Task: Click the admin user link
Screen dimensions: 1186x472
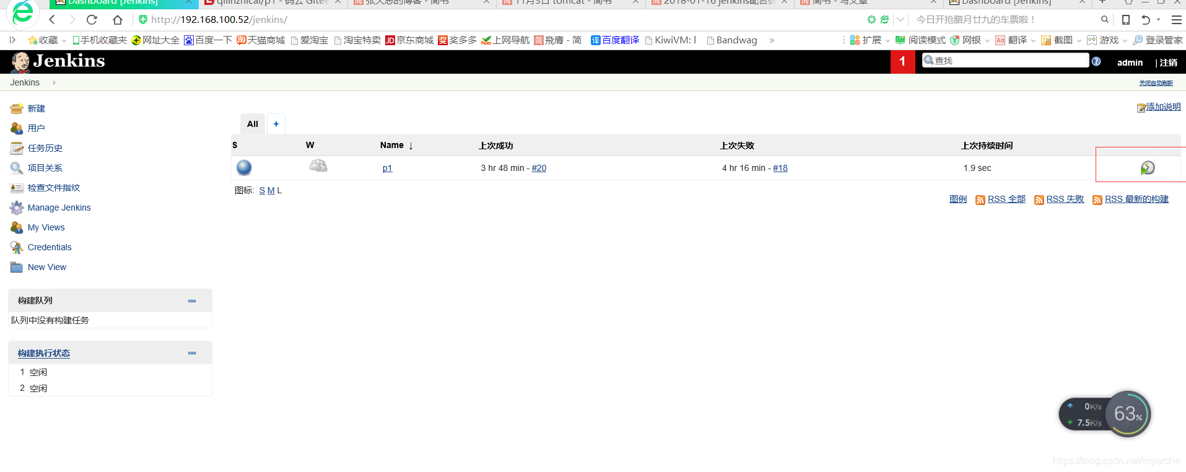Action: click(x=1130, y=63)
